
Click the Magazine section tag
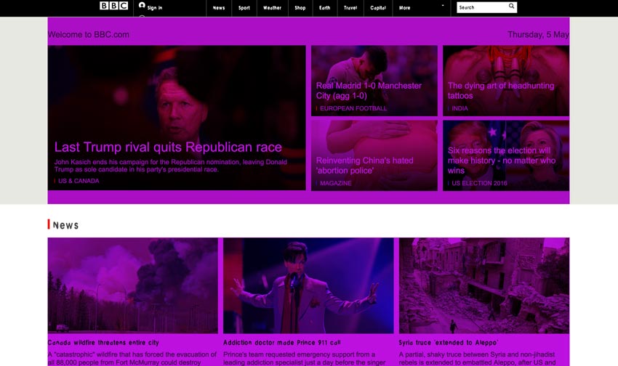335,183
